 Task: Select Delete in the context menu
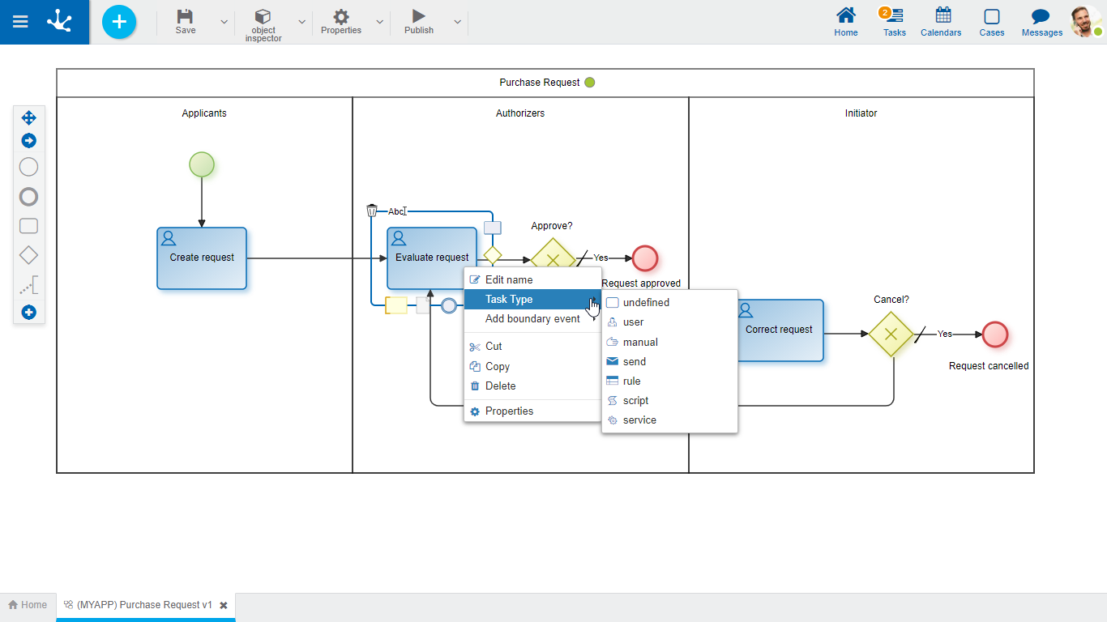[x=500, y=386]
